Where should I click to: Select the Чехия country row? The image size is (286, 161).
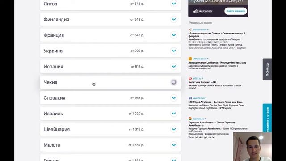coord(110,82)
